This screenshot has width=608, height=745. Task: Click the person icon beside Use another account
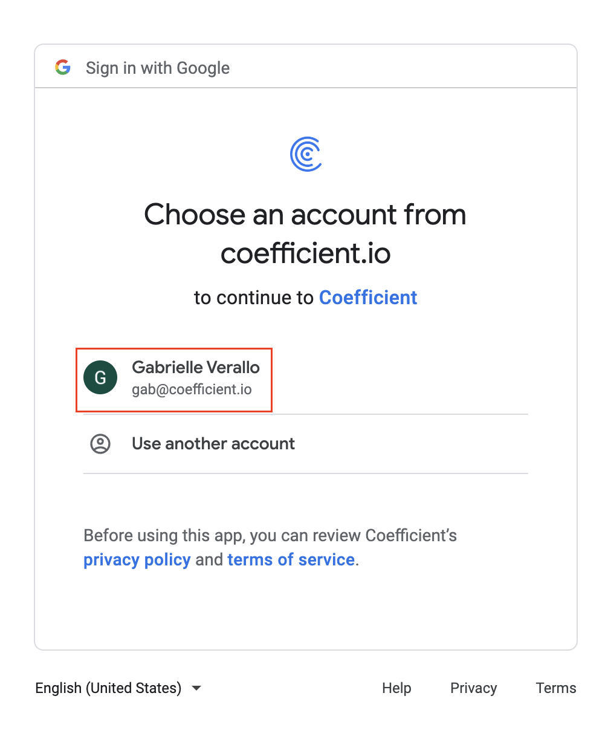coord(100,443)
